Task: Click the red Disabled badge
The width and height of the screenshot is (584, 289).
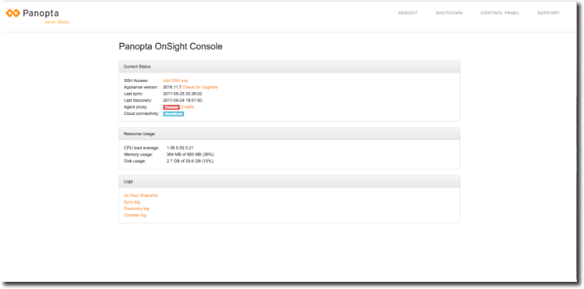Action: click(171, 107)
